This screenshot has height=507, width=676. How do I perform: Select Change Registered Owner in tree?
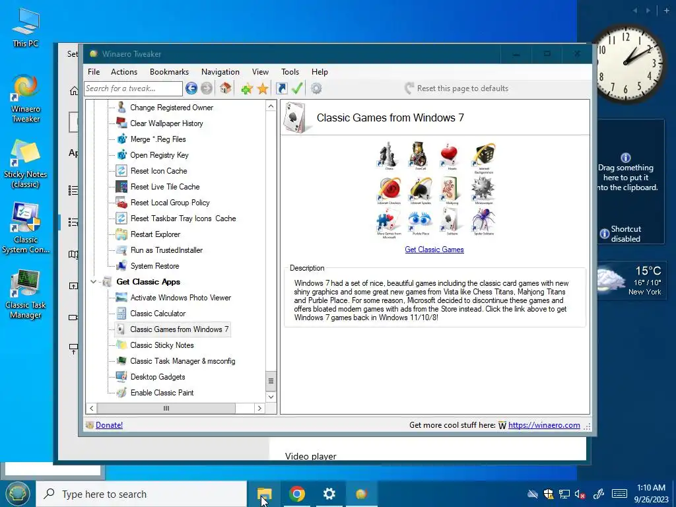click(x=172, y=108)
